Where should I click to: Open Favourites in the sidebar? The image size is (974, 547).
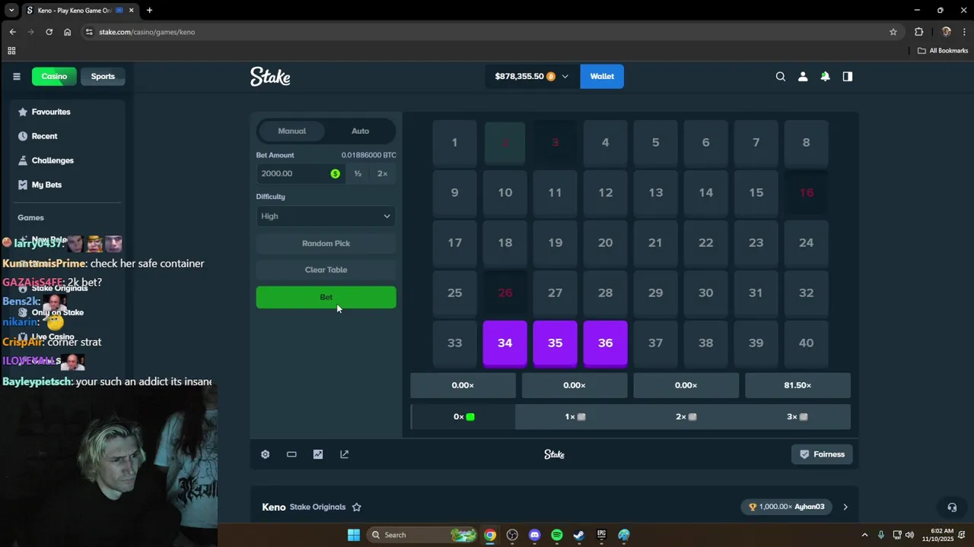click(51, 112)
